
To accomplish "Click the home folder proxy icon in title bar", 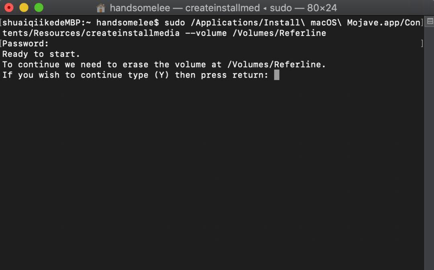I will point(101,8).
